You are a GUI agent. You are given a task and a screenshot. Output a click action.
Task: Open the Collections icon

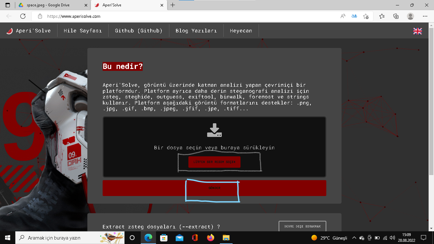(x=396, y=16)
